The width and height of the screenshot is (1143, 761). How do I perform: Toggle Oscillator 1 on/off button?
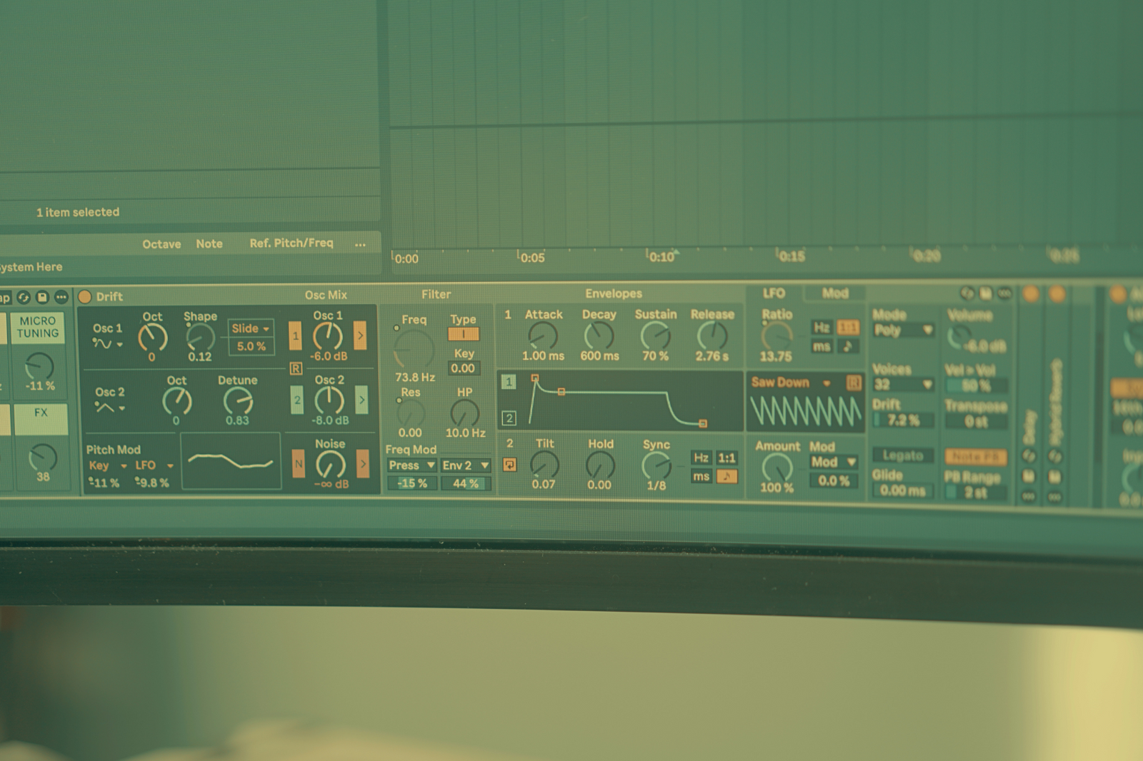(295, 336)
